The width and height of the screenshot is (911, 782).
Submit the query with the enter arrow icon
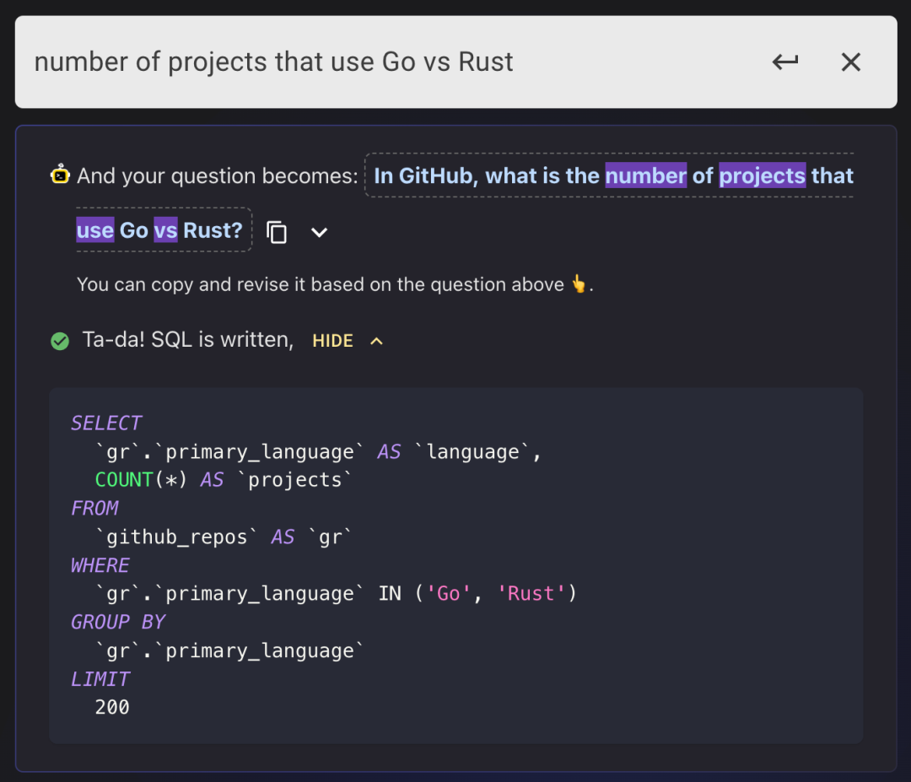pyautogui.click(x=785, y=62)
